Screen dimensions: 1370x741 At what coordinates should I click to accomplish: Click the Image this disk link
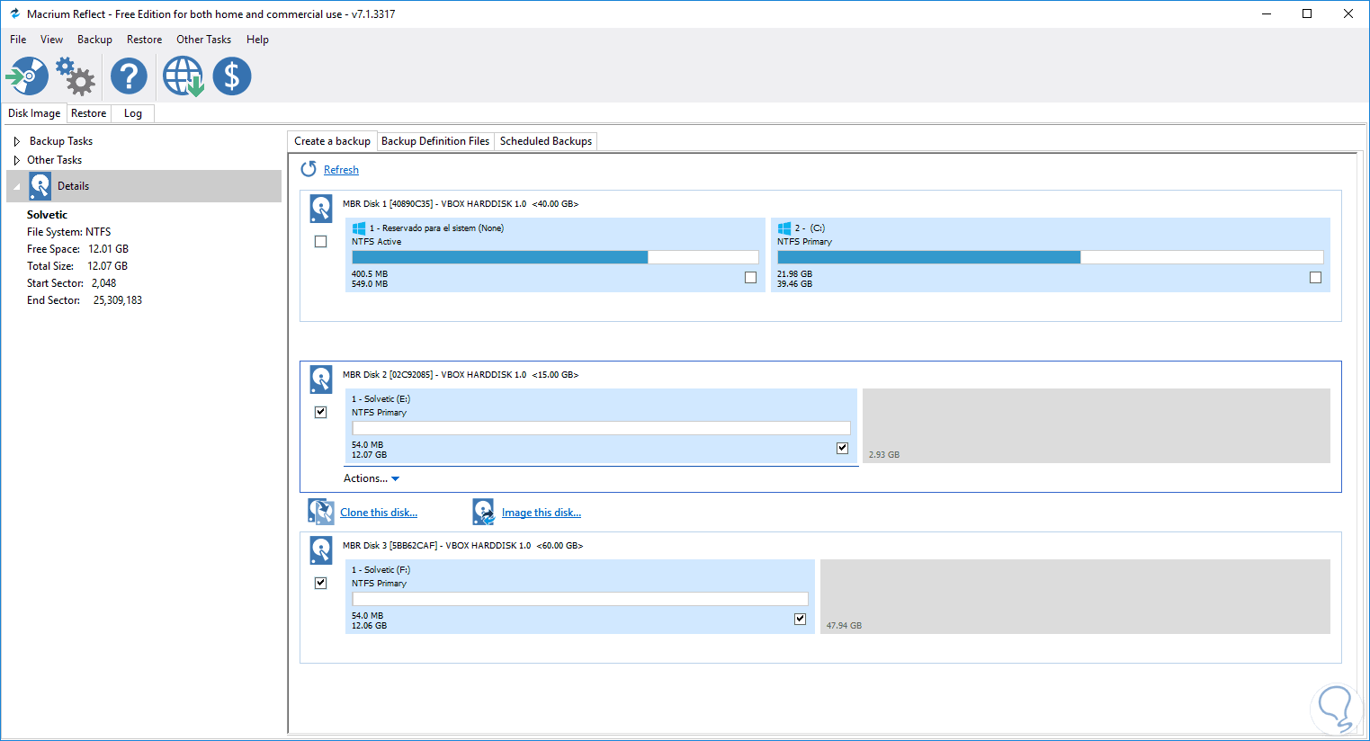click(541, 513)
